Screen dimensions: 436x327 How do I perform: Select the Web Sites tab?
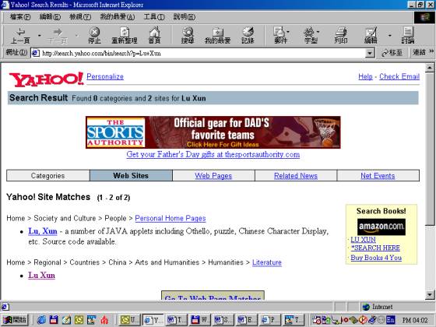(x=131, y=176)
